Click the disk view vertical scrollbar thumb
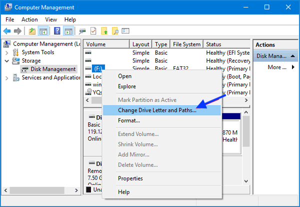 [246, 131]
